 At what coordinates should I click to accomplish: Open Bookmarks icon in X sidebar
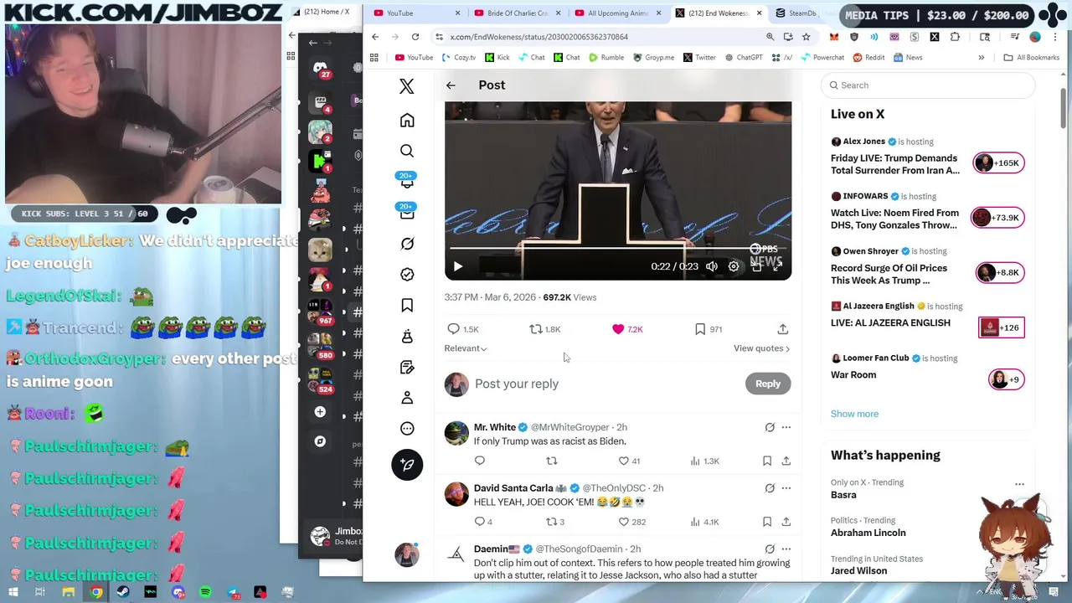pos(407,306)
